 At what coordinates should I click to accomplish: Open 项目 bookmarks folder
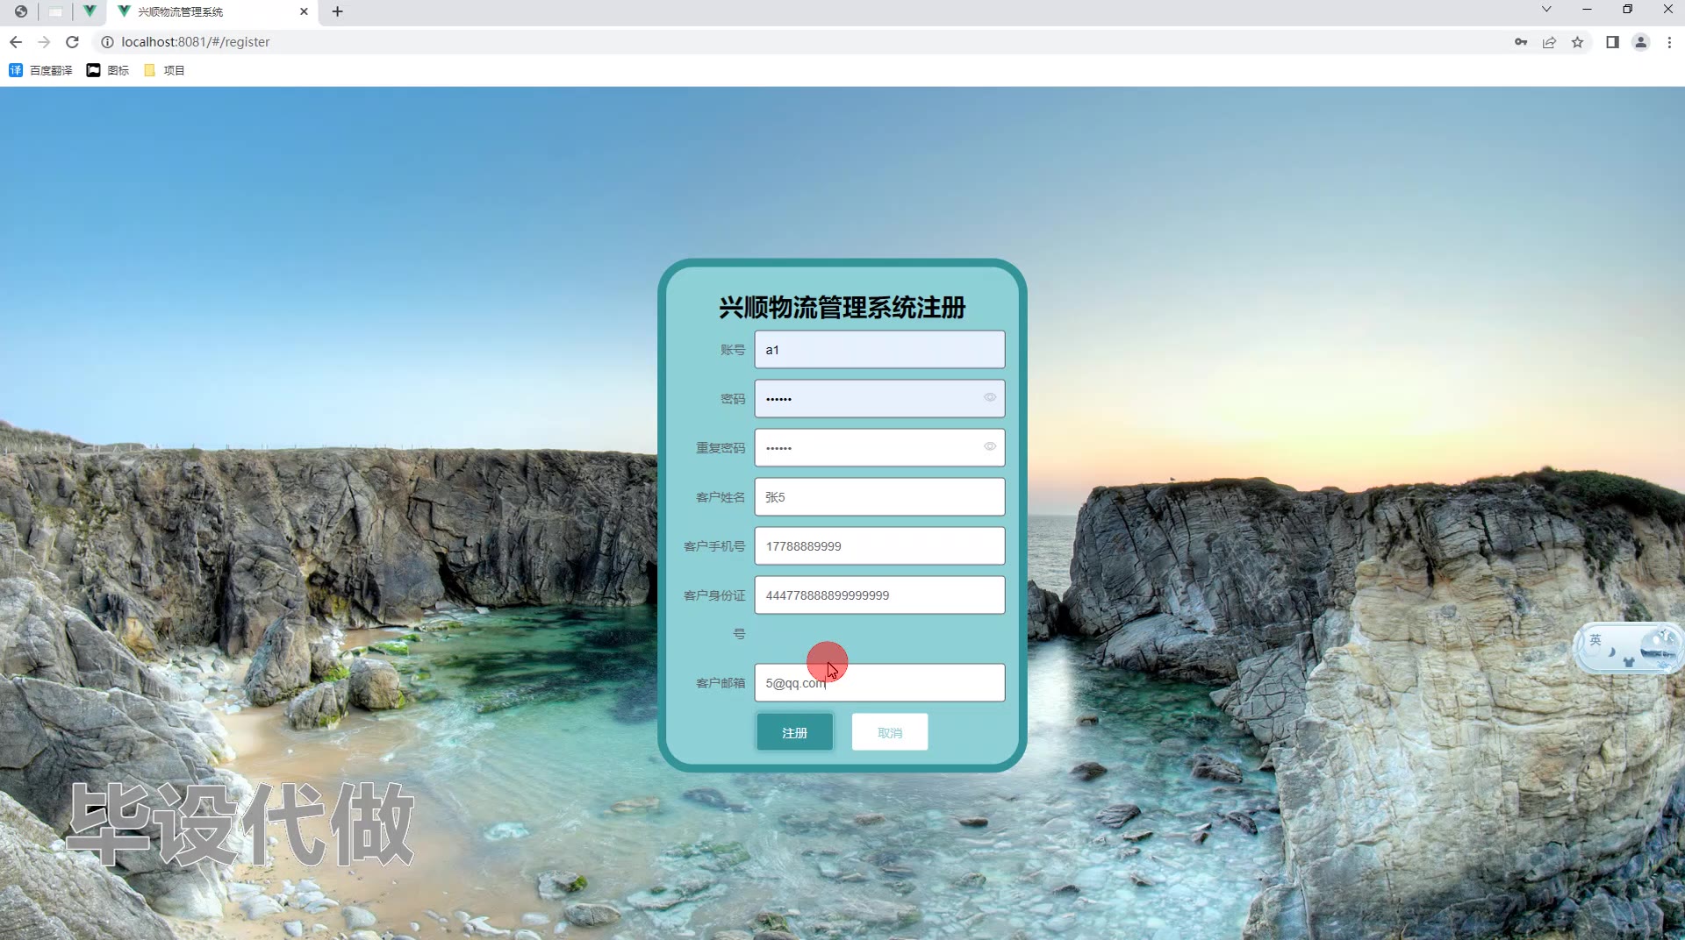click(x=164, y=70)
